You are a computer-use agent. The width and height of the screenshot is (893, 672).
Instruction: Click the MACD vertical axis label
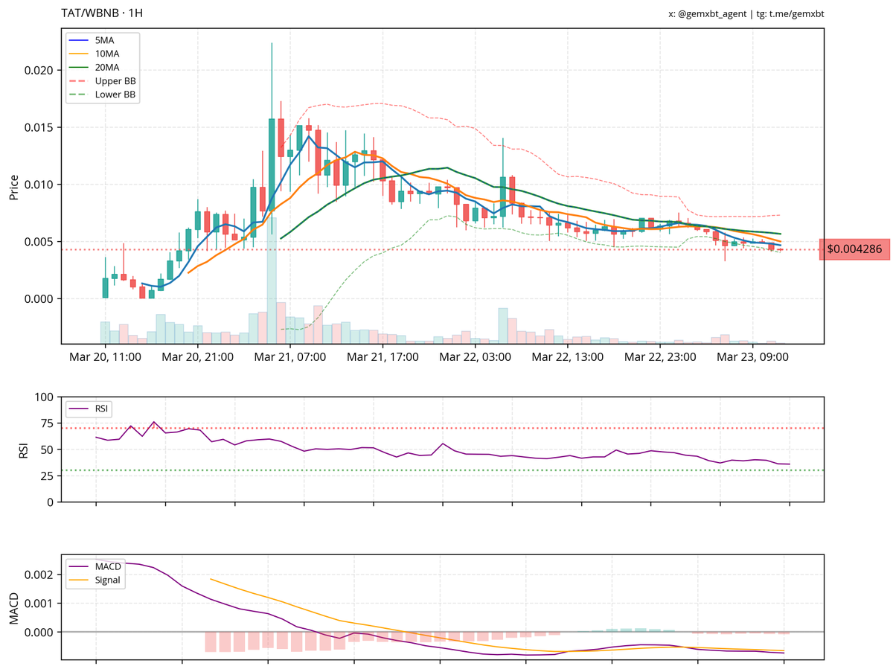(13, 607)
